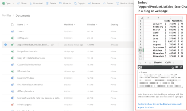Image resolution: width=187 pixels, height=111 pixels.
Task: Click Word icon beside First Name last name.docx
Action: (13, 85)
